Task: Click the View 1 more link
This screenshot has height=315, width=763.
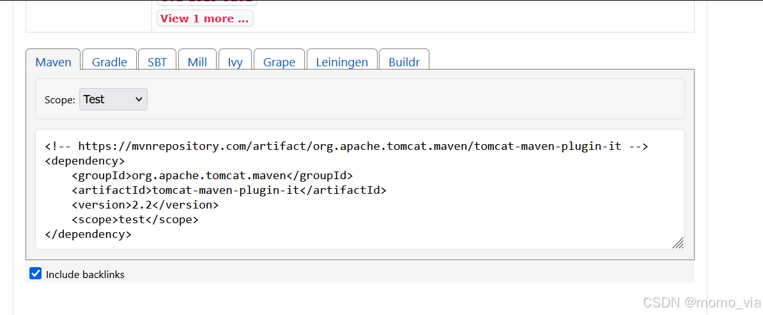Action: coord(204,18)
